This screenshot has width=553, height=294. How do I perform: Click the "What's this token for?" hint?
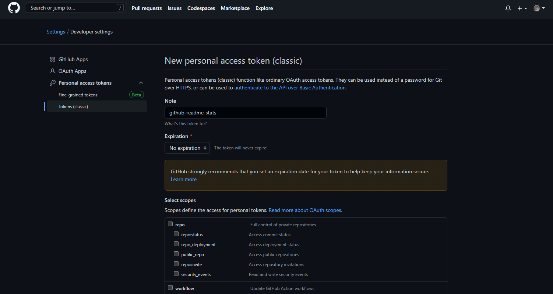point(186,124)
